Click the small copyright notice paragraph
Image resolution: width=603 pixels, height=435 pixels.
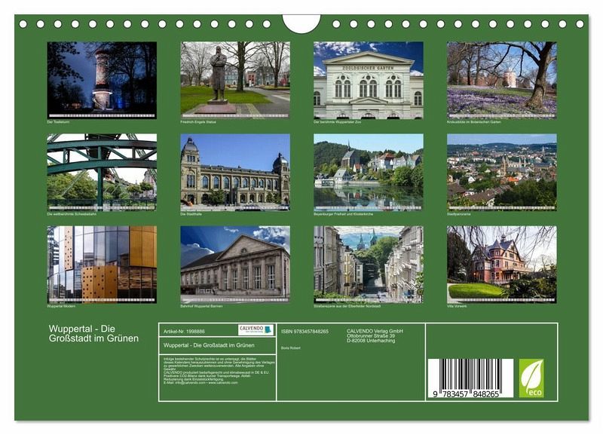(219, 371)
